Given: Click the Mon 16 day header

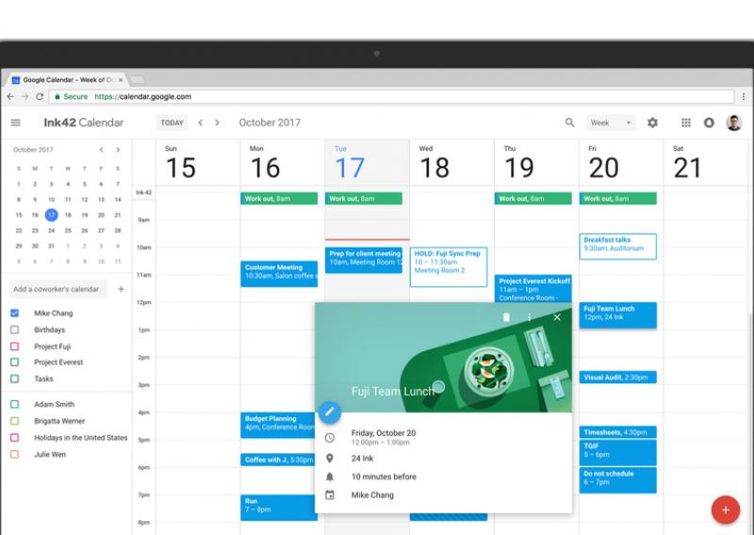Looking at the screenshot, I should click(x=265, y=162).
